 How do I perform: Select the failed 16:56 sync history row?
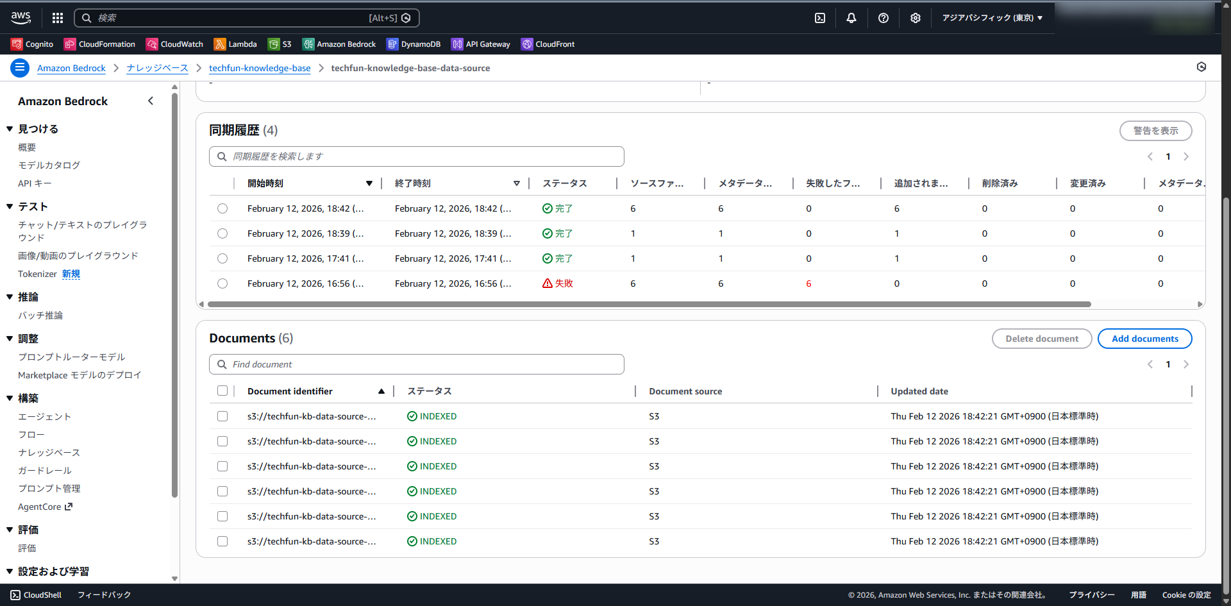[x=222, y=283]
